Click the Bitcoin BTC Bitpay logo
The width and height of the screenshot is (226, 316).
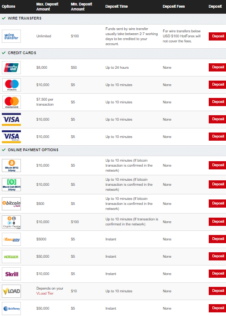[x=11, y=165]
